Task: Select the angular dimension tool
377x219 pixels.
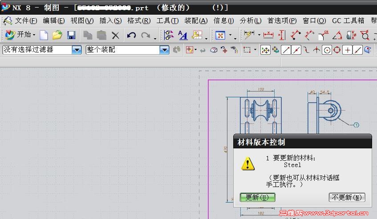Action: point(337,36)
